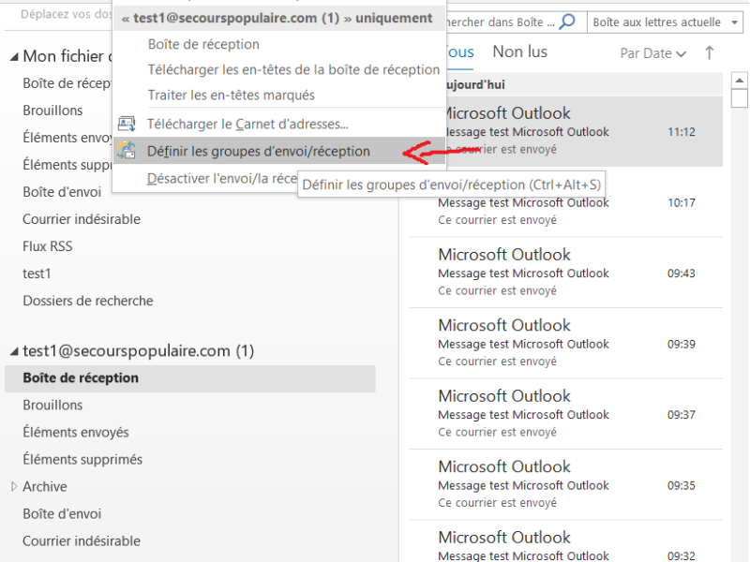Switch to the Non lus tab
The height and width of the screenshot is (562, 750).
(x=520, y=52)
